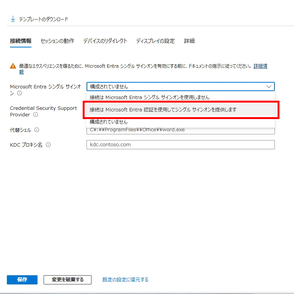Open the デバイスのリダイレクト tab
Image resolution: width=294 pixels, height=294 pixels.
(105, 41)
